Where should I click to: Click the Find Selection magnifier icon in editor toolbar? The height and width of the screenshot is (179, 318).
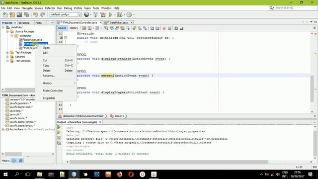point(106,28)
